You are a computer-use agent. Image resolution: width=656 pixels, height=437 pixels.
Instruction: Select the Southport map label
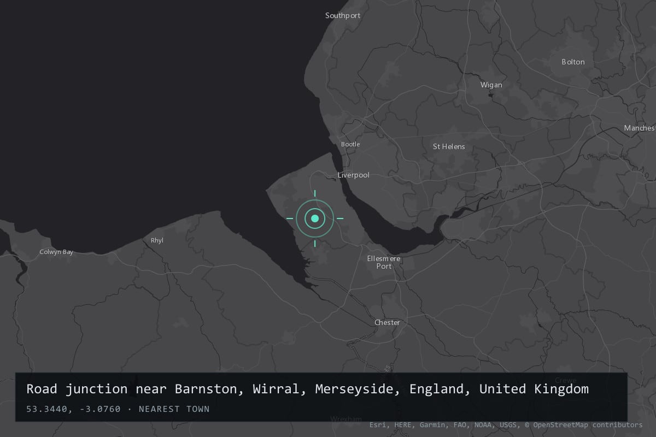click(x=343, y=15)
